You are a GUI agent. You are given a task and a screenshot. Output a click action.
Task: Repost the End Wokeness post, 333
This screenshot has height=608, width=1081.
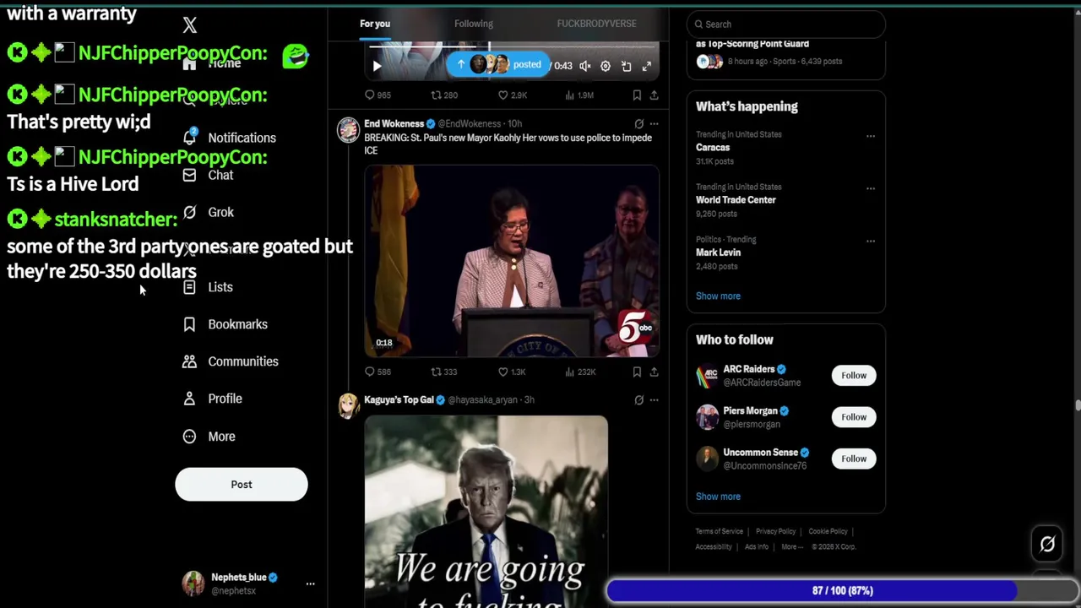pos(444,372)
